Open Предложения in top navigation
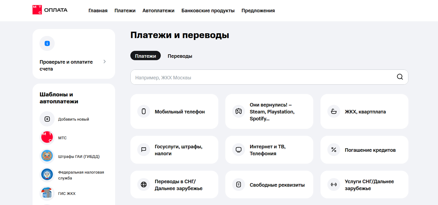 258,11
